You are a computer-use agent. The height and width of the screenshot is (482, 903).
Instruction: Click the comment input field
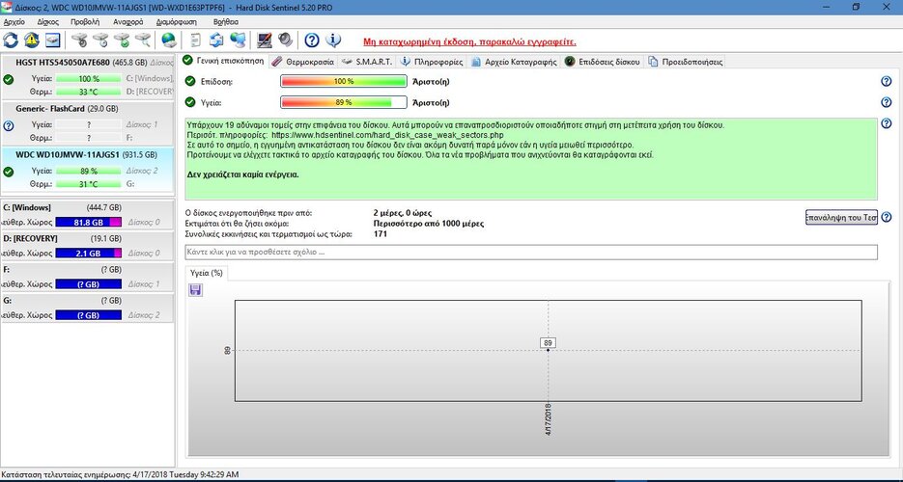531,253
